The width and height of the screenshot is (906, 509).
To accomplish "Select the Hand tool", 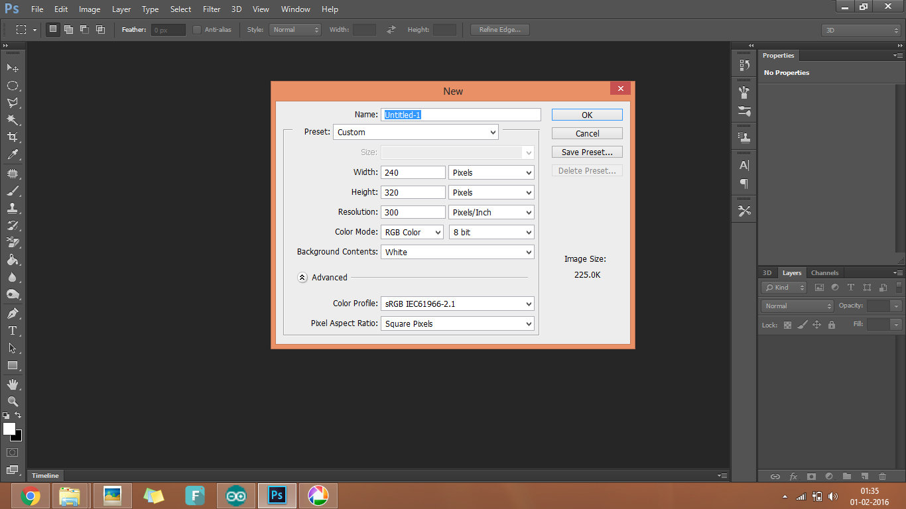I will point(13,384).
